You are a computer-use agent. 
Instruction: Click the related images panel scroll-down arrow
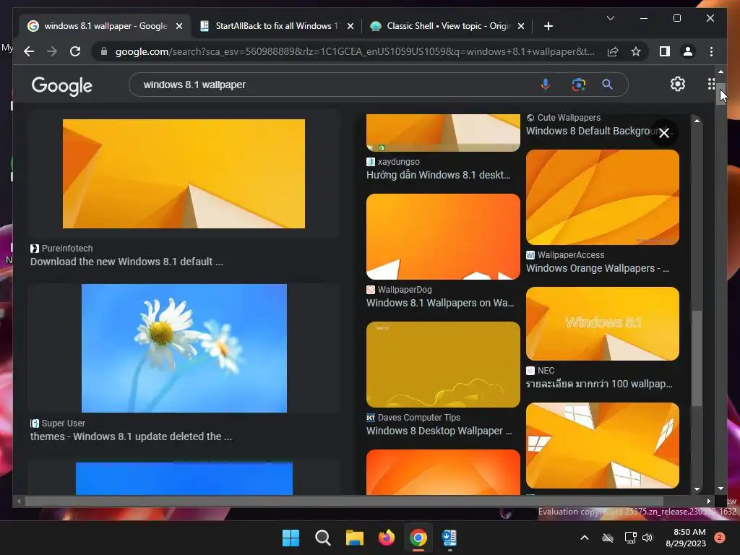click(x=697, y=489)
